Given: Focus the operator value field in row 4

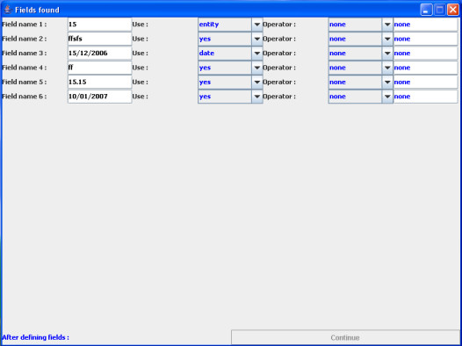Looking at the screenshot, I should (426, 68).
